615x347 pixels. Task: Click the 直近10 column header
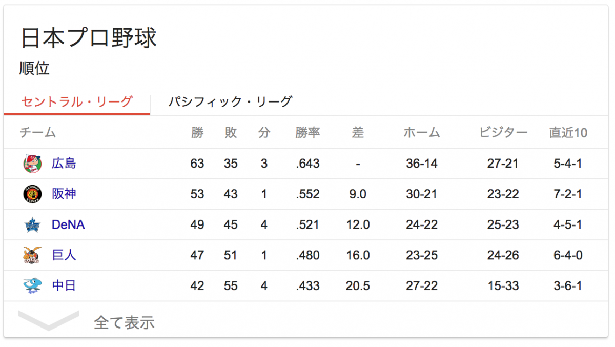pos(568,133)
